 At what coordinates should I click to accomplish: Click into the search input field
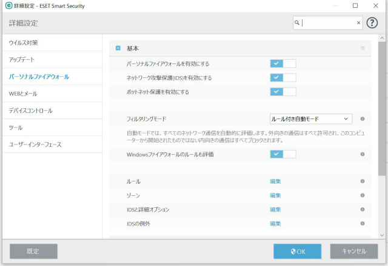click(328, 23)
